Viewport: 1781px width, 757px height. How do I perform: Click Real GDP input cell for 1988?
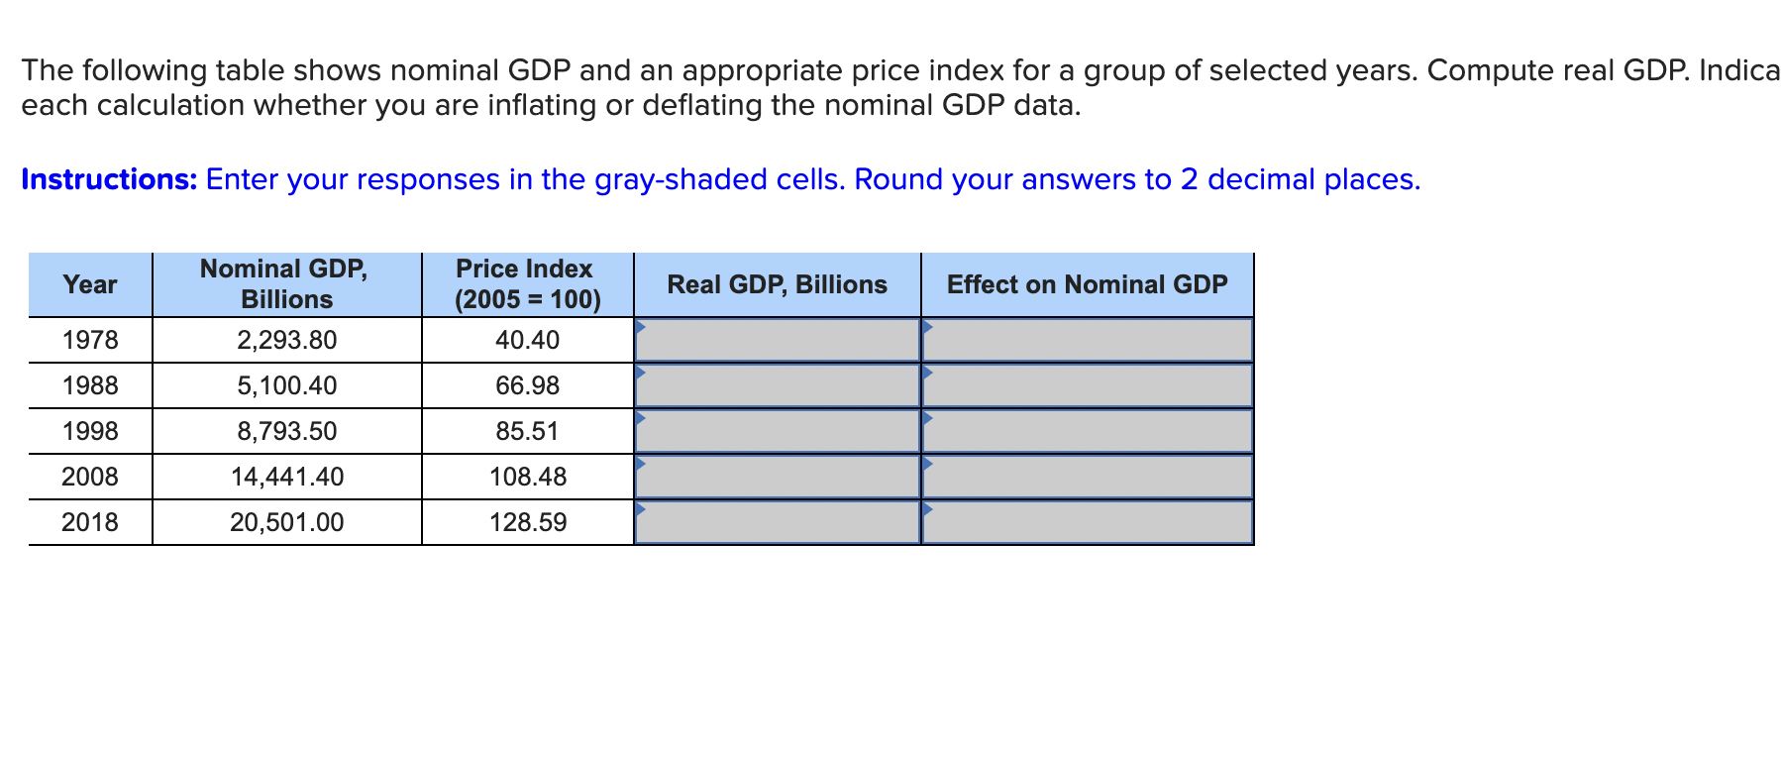[778, 385]
